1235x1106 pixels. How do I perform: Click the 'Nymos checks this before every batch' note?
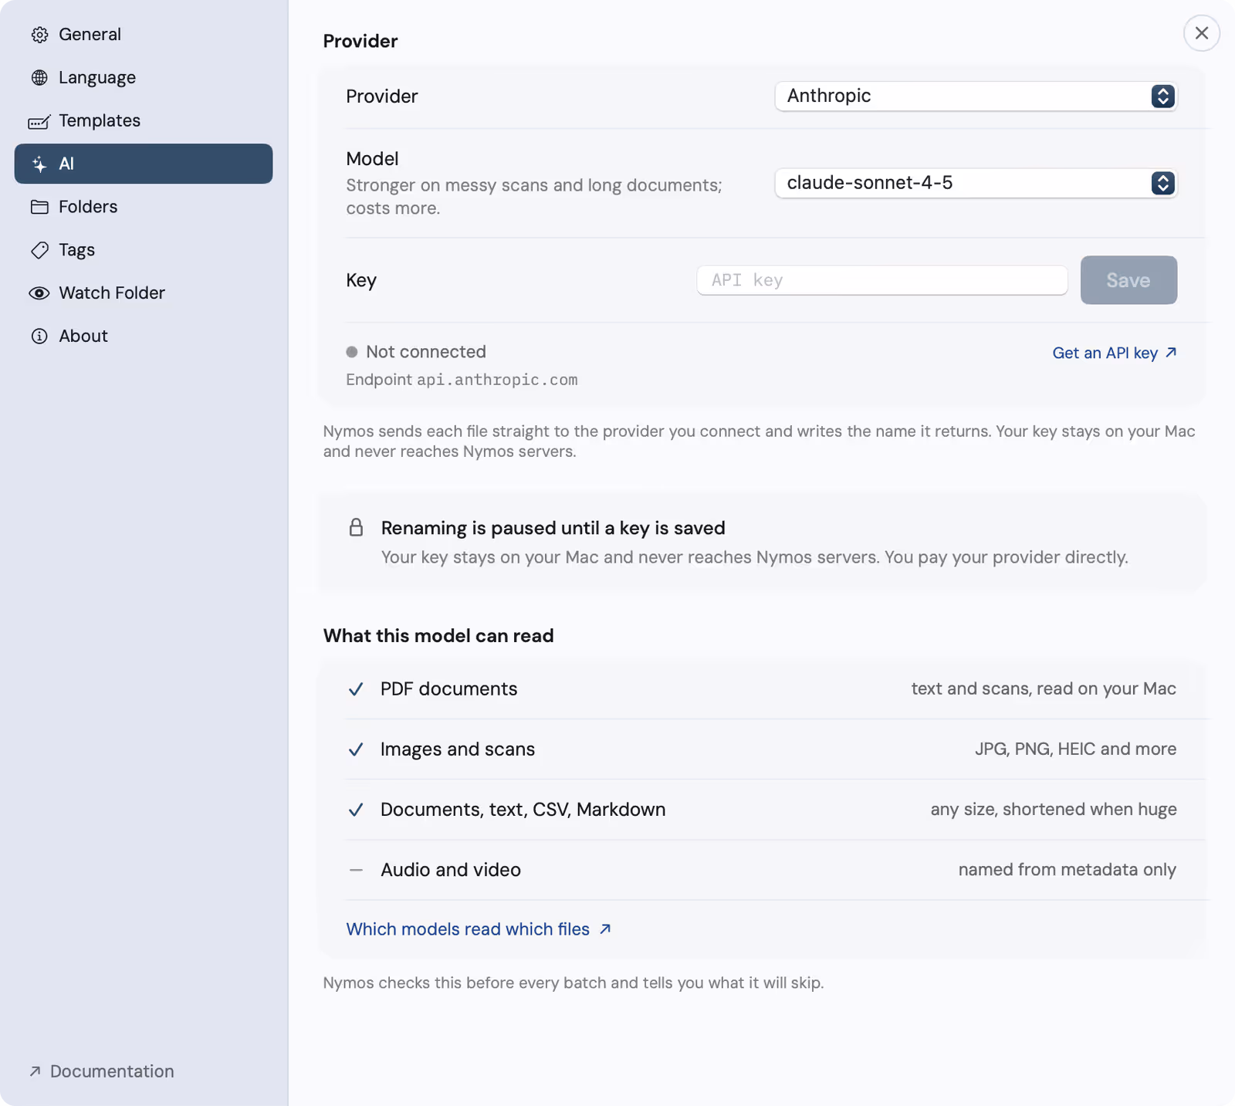(x=574, y=983)
